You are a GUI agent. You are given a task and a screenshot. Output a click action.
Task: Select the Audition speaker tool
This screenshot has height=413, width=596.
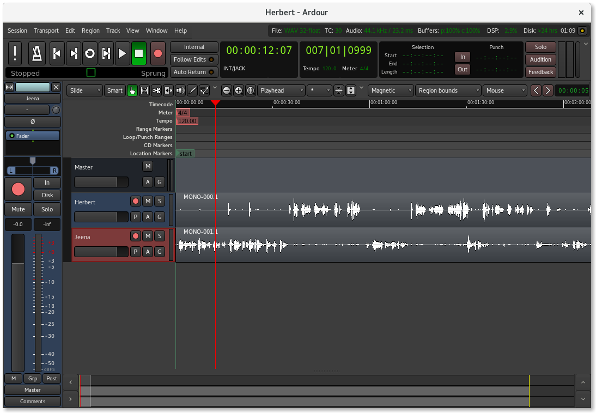[180, 90]
